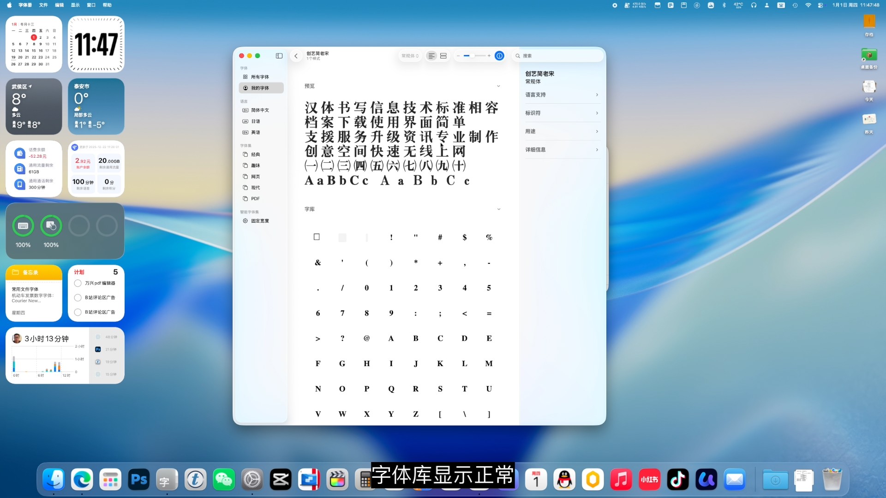
Task: Open the 固定宽度 smart collection gear icon
Action: coord(245,220)
